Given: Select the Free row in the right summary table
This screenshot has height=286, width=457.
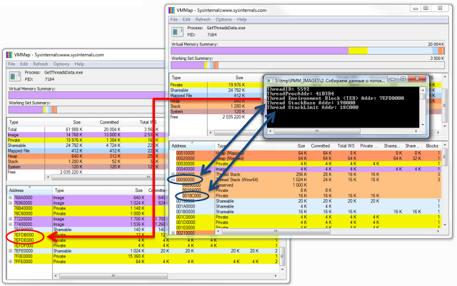Looking at the screenshot, I should point(216,117).
